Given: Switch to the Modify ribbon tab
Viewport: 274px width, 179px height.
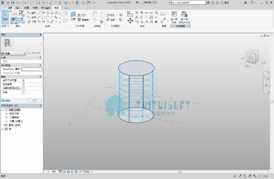Looking at the screenshot, I should pos(57,8).
